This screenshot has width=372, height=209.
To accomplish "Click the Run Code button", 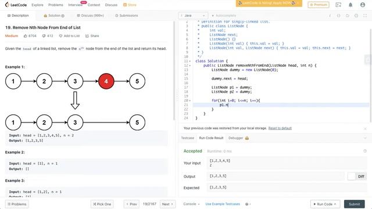I will pyautogui.click(x=325, y=204).
